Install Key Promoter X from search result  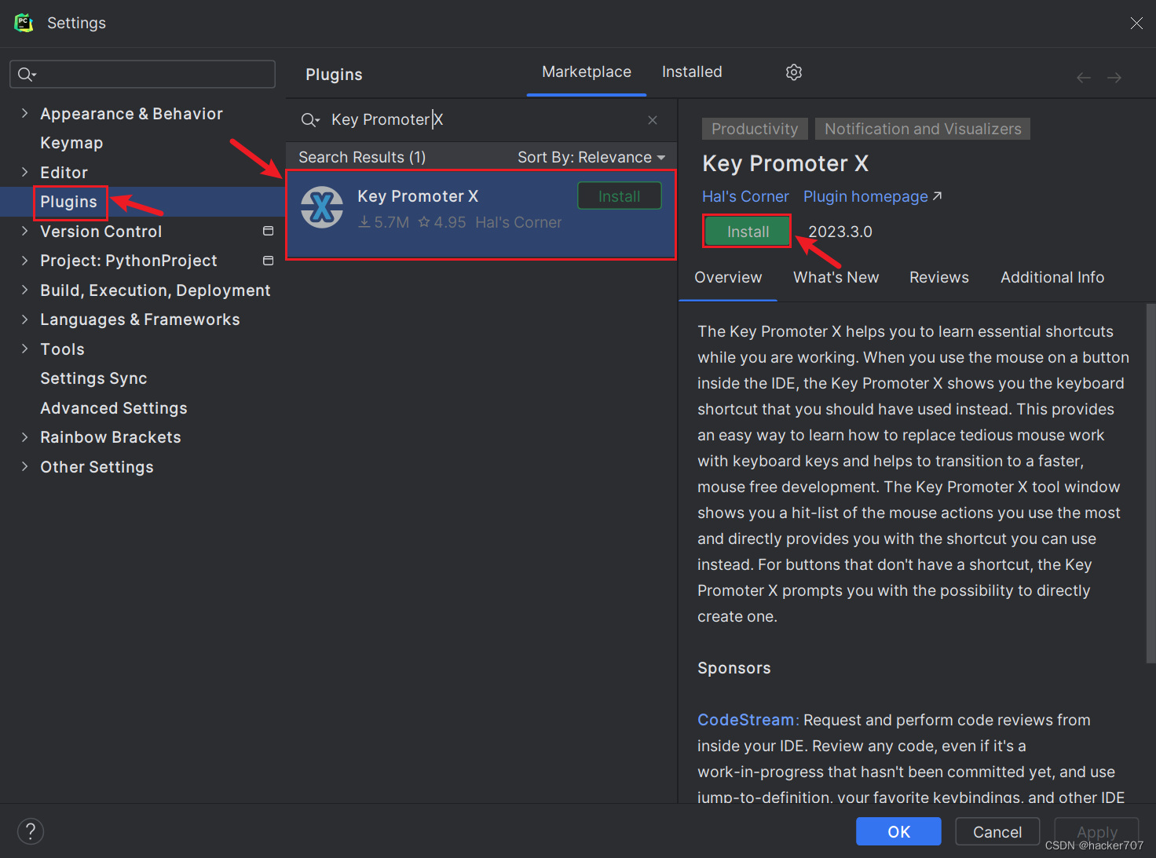(x=620, y=196)
